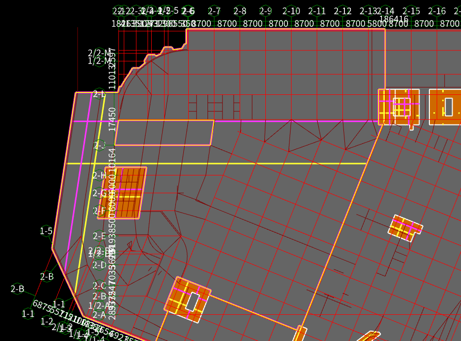Viewport: 461px width, 341px height.
Task: Click grid bubble 2-9 at top
Action: tap(265, 11)
